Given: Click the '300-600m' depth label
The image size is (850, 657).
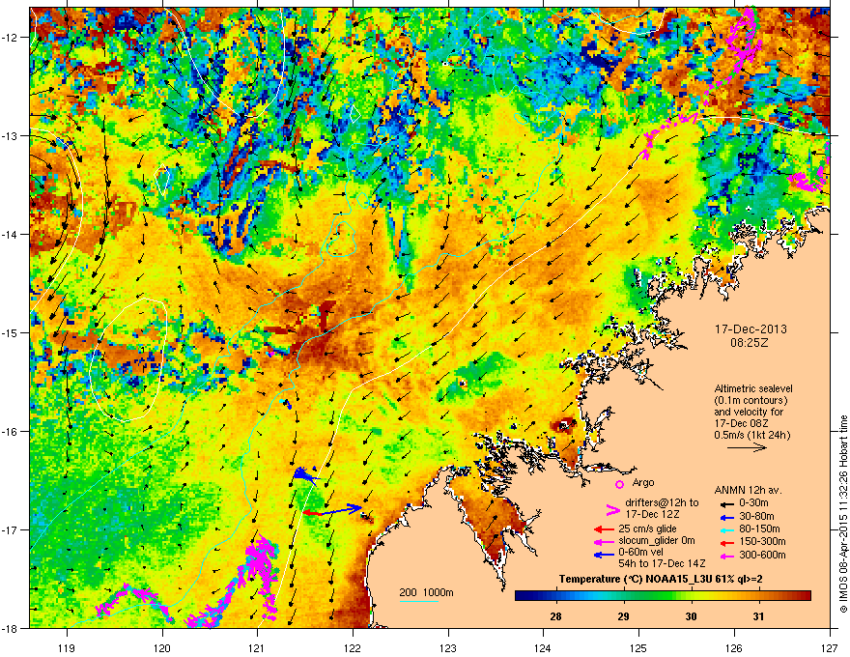Looking at the screenshot, I should pos(763,555).
